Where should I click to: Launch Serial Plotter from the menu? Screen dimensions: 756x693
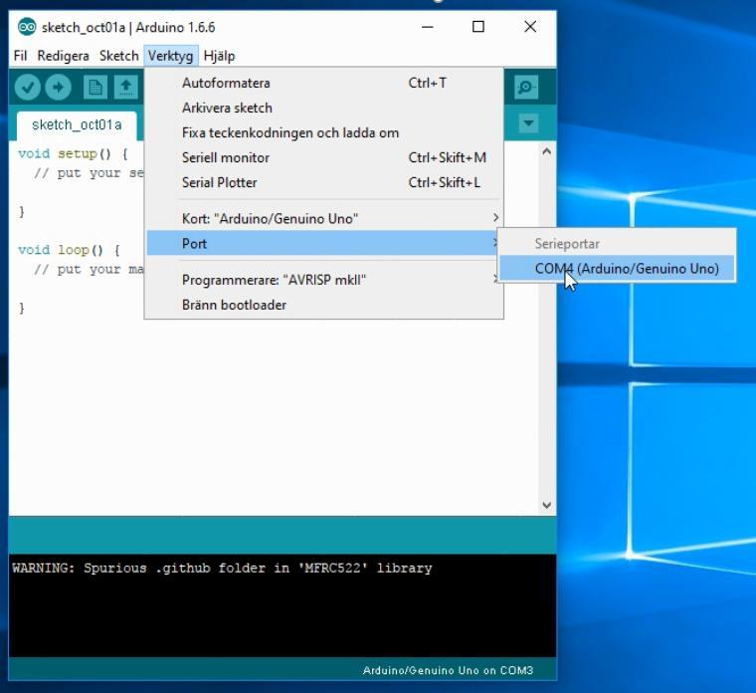pos(324,182)
